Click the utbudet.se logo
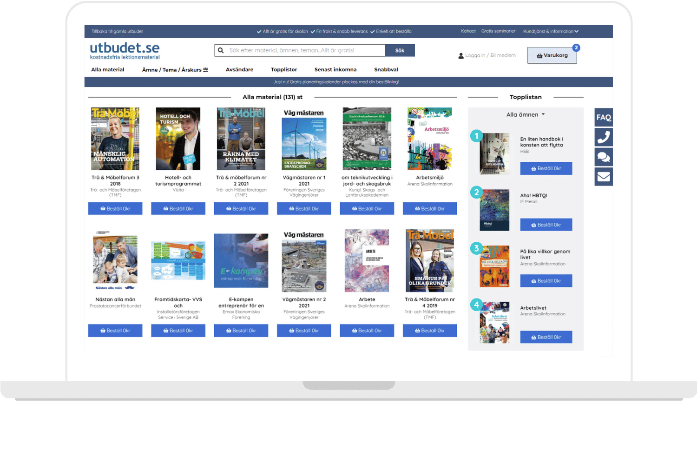 (x=125, y=50)
